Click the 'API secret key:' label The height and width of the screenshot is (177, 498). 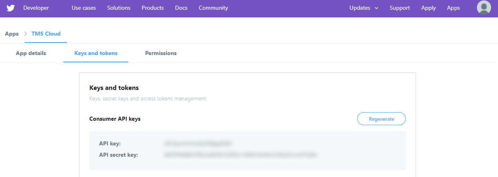(x=119, y=155)
